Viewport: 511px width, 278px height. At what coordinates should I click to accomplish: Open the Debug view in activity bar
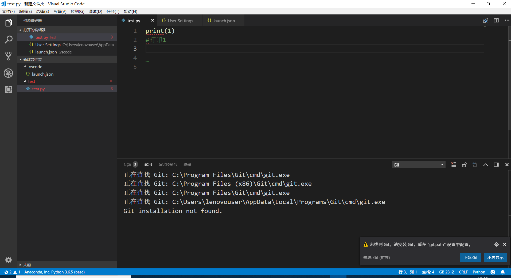[8, 73]
